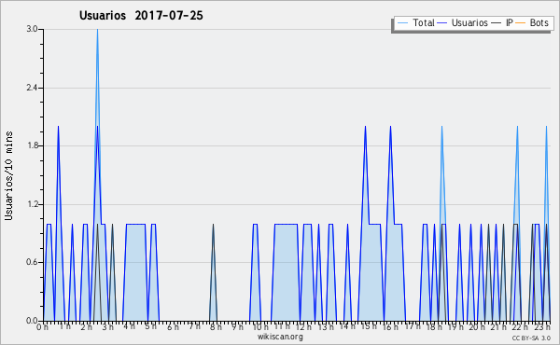The height and width of the screenshot is (345, 560).
Task: Click the '15 h' x-axis label
Action: (369, 326)
